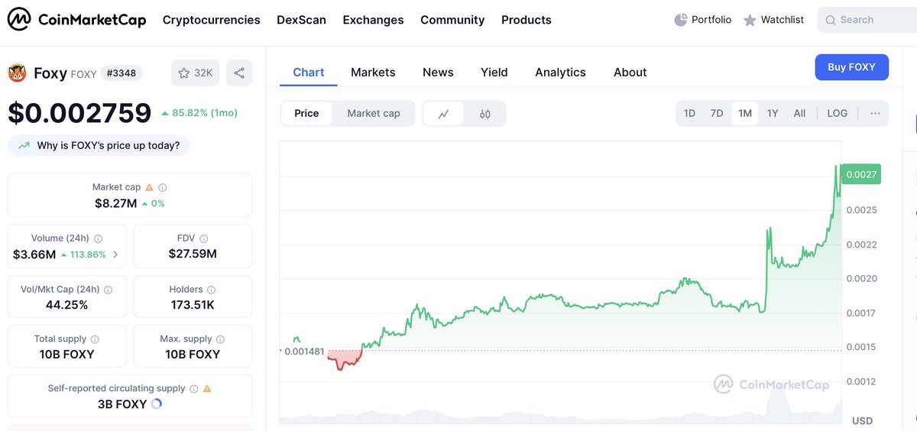Click the #3348 rank badge
Viewport: 917px width, 431px height.
[x=122, y=73]
